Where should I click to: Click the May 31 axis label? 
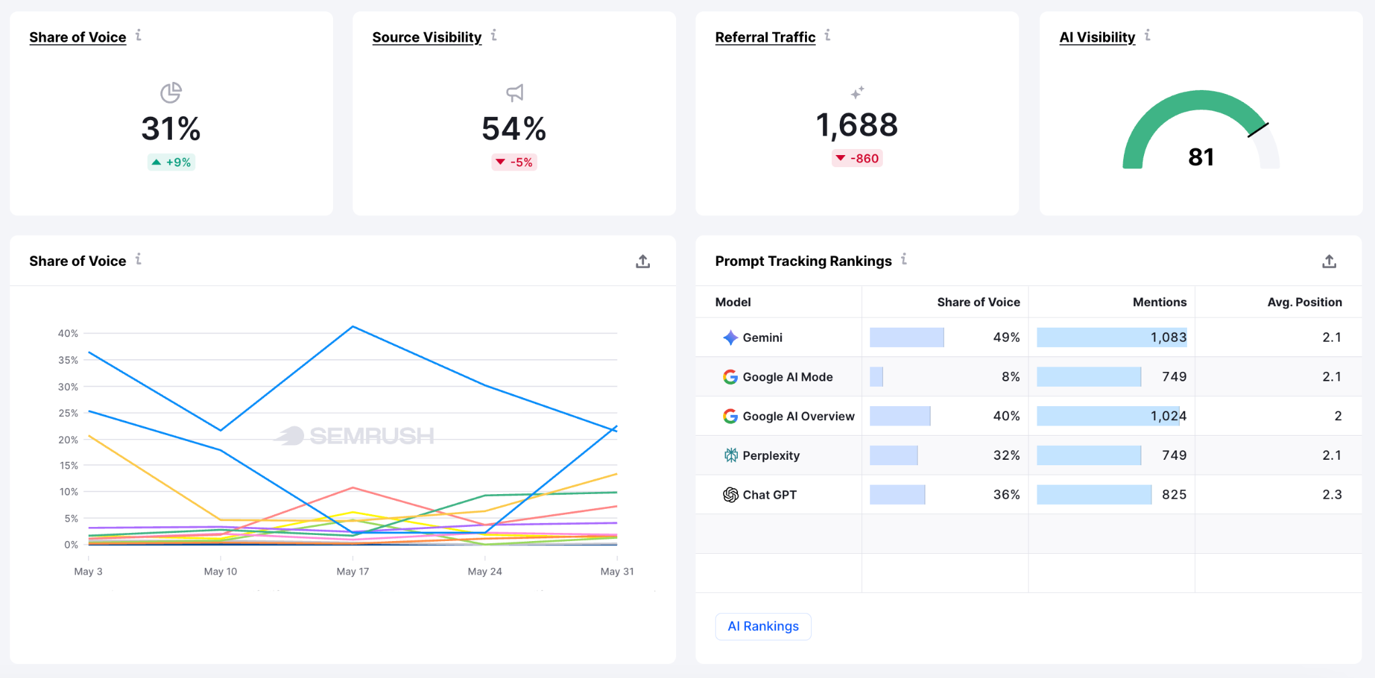(x=617, y=571)
